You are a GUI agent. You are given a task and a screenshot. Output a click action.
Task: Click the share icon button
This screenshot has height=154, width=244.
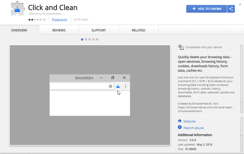tap(231, 9)
